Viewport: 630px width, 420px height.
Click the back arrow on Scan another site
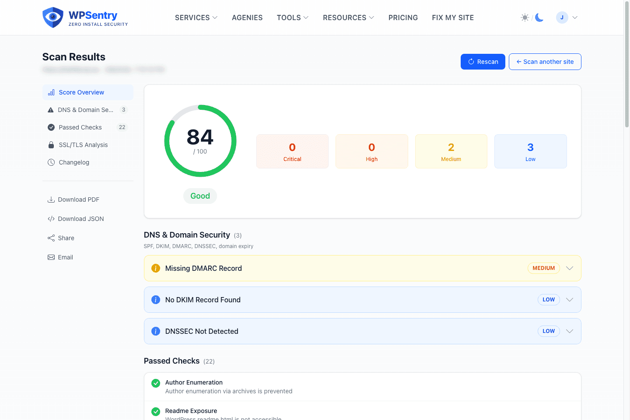pyautogui.click(x=519, y=62)
